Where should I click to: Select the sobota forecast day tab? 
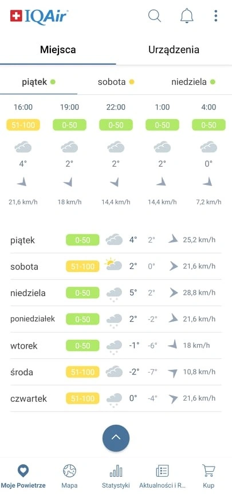tap(116, 82)
